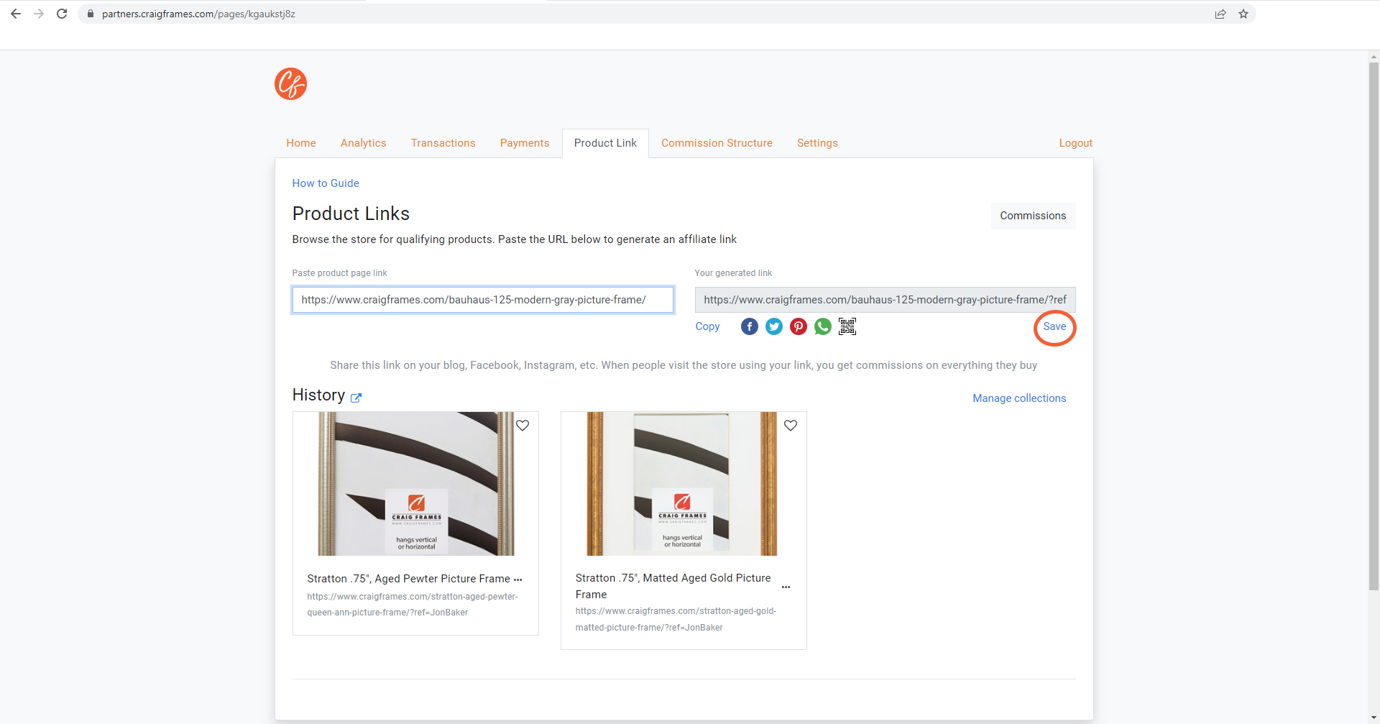Switch to the Analytics tab
Screen dimensions: 1380x724
click(x=363, y=142)
